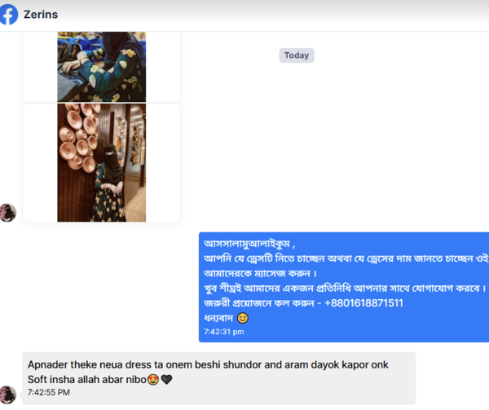The image size is (489, 410).
Task: Click the 'Apnader theke neua dress' message line
Action: [x=208, y=364]
